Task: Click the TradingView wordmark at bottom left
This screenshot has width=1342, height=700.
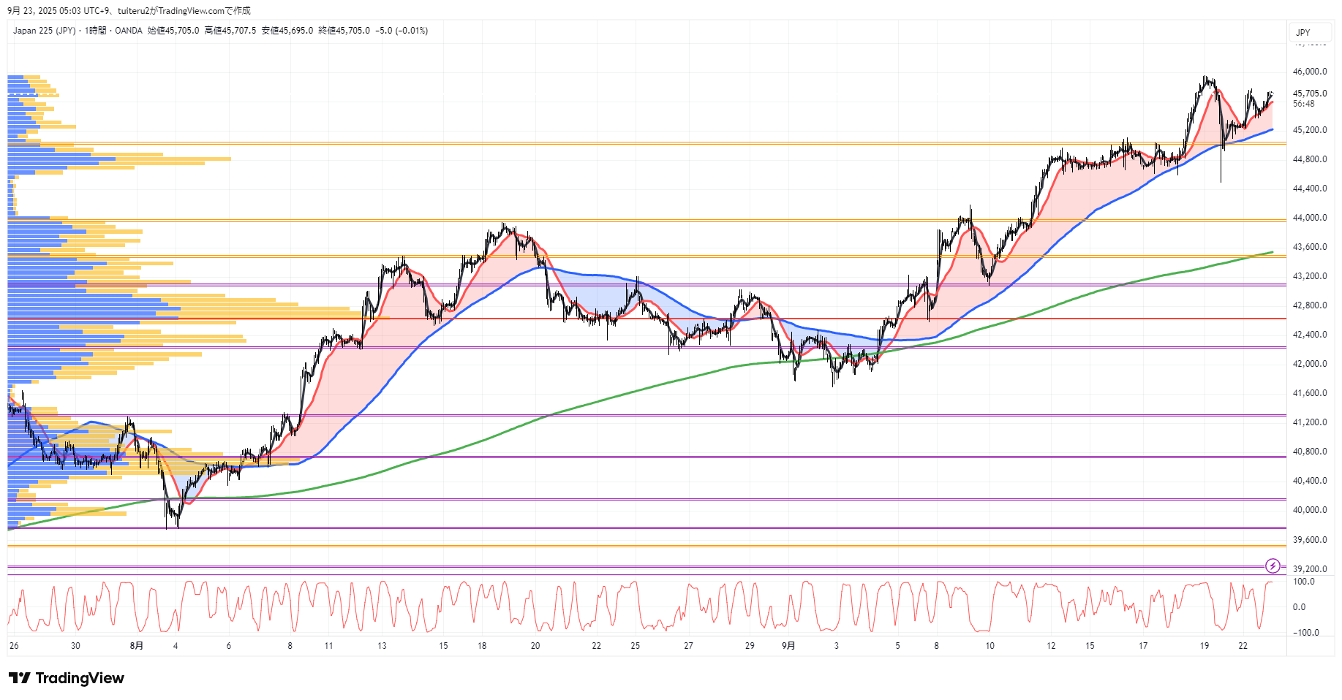Action: click(x=80, y=678)
